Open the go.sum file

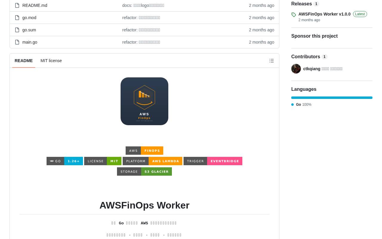(x=29, y=30)
